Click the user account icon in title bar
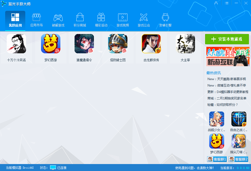 [216, 3]
